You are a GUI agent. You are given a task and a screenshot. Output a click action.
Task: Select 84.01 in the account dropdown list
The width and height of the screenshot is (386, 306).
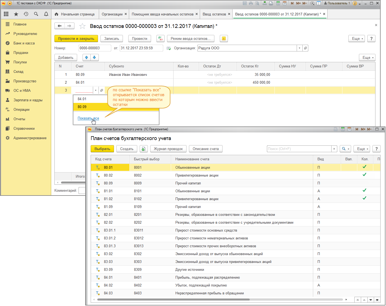[x=116, y=99]
